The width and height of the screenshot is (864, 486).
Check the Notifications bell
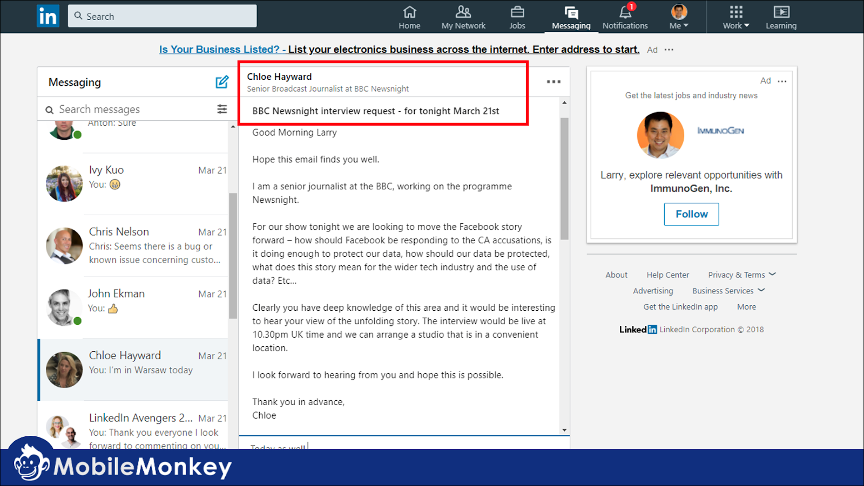point(625,17)
